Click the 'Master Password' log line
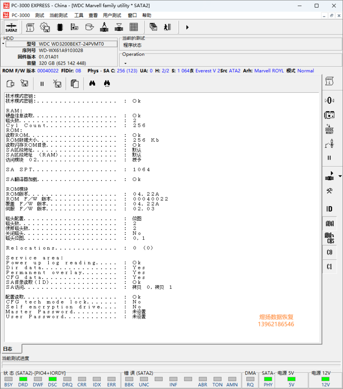This screenshot has width=343, height=389. pos(76,312)
